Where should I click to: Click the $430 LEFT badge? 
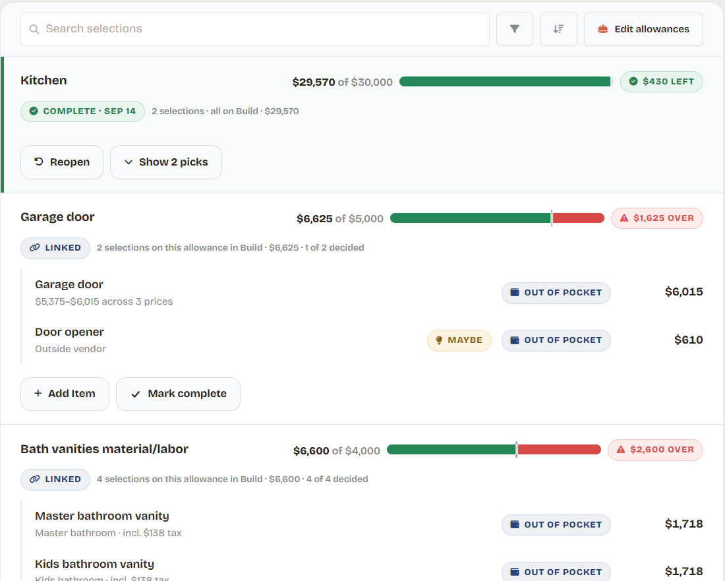662,81
